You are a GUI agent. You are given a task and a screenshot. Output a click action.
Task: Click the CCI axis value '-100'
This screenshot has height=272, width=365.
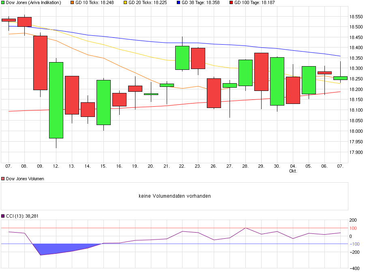click(354, 244)
